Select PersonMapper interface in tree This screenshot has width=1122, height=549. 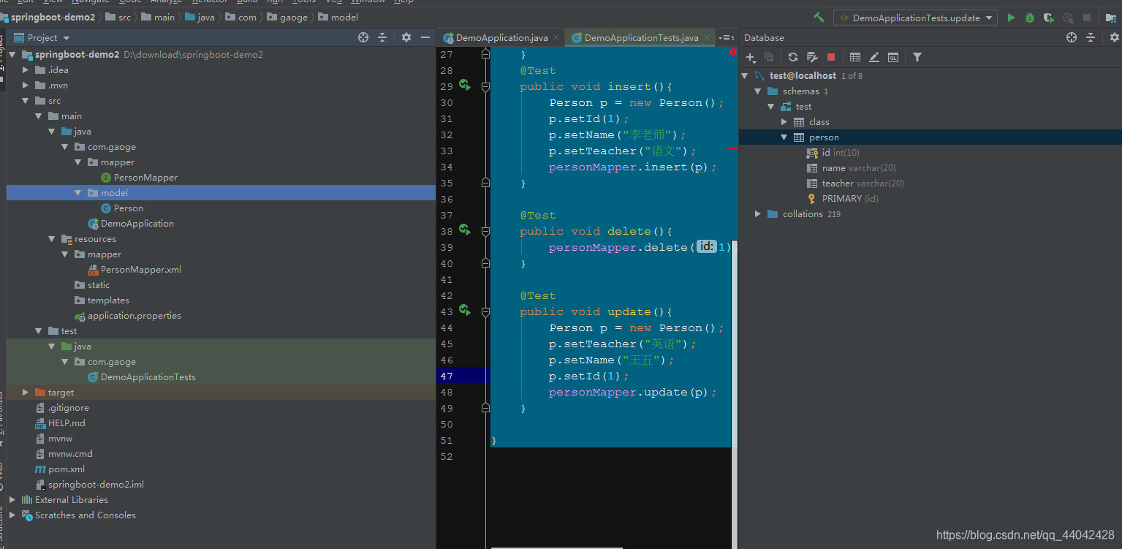[x=145, y=178]
